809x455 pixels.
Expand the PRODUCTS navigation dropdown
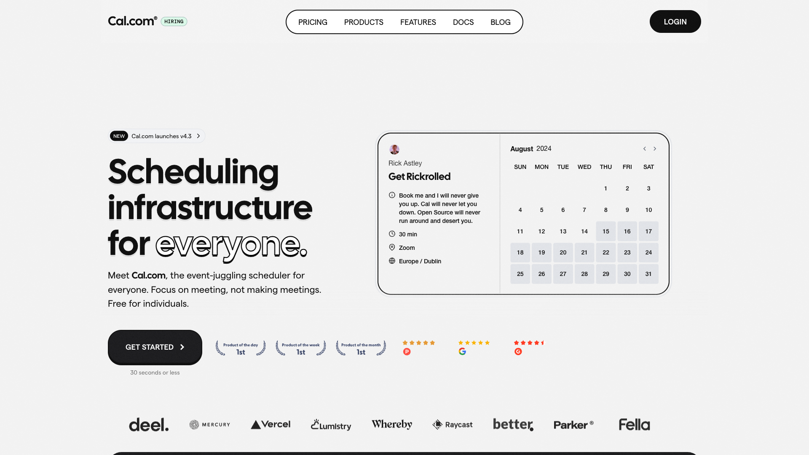click(363, 21)
